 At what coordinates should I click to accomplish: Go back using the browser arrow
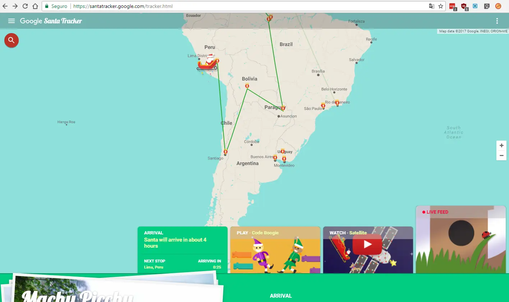[x=5, y=6]
